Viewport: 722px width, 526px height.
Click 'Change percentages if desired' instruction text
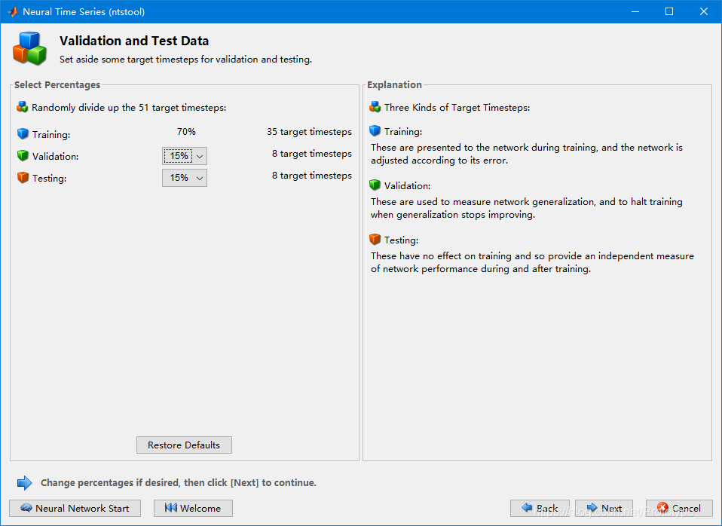pos(179,483)
